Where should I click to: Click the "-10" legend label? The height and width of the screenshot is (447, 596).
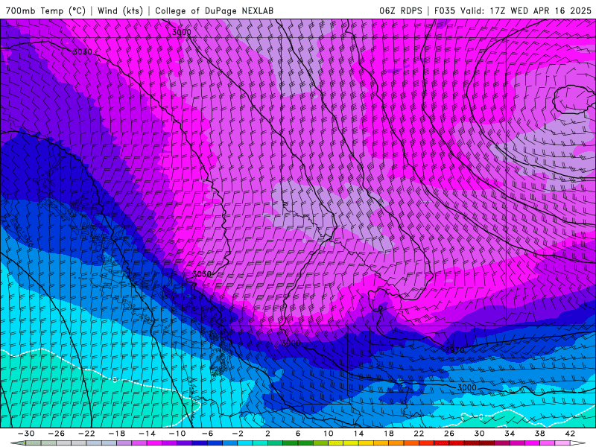tap(177, 434)
